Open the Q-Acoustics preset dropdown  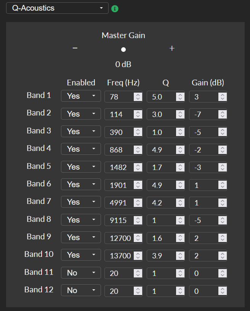coord(57,8)
